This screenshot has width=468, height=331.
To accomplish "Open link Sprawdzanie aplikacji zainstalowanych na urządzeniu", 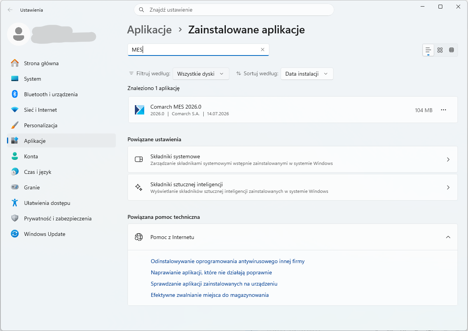I will (x=214, y=284).
